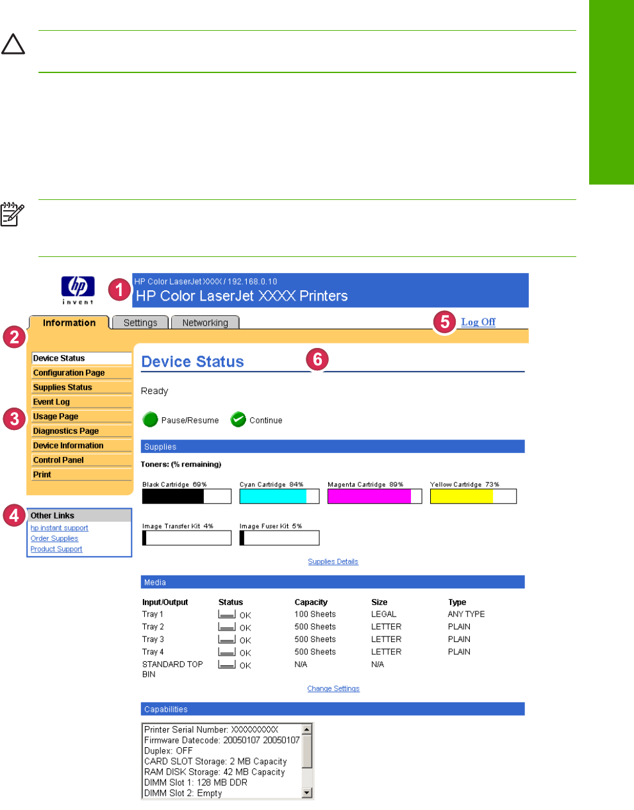Click the Yellow Cartridge level bar
This screenshot has height=810, width=634.
tap(473, 496)
